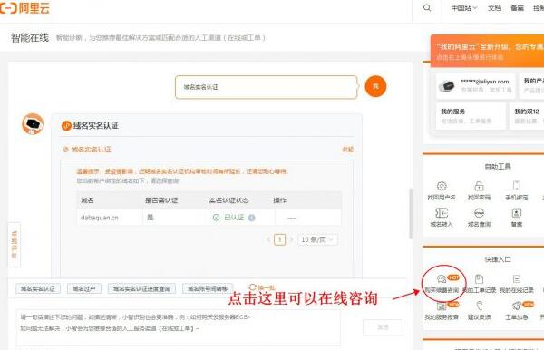
Task: Click the 域名实名认证 sub-link
Action: pos(91,150)
